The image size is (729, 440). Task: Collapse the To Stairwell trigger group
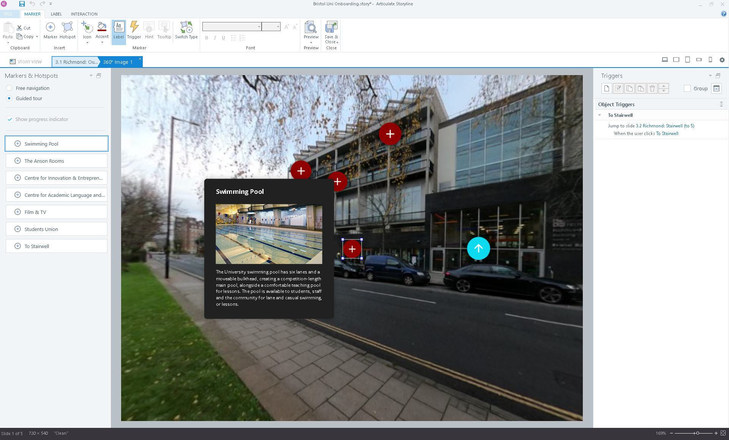(x=600, y=115)
